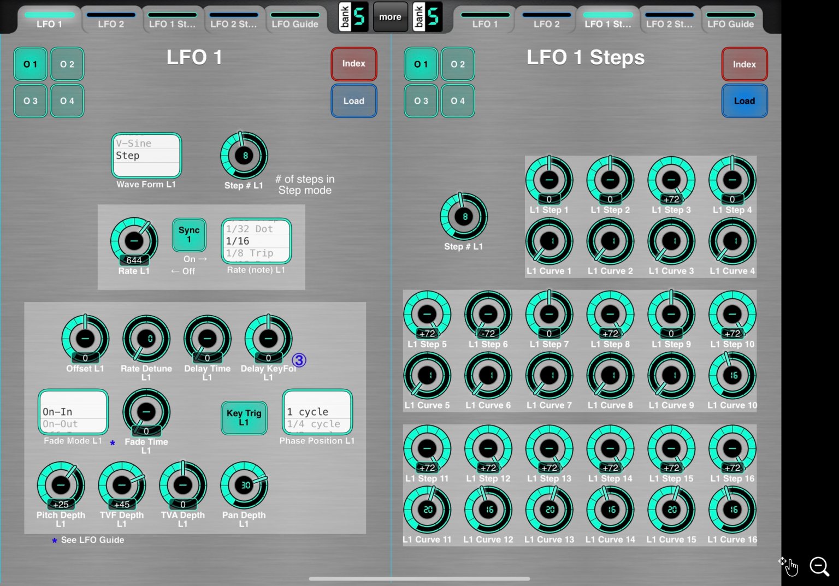The width and height of the screenshot is (839, 586).
Task: Enable O 4 in the LFO 1 Steps panel
Action: [458, 101]
